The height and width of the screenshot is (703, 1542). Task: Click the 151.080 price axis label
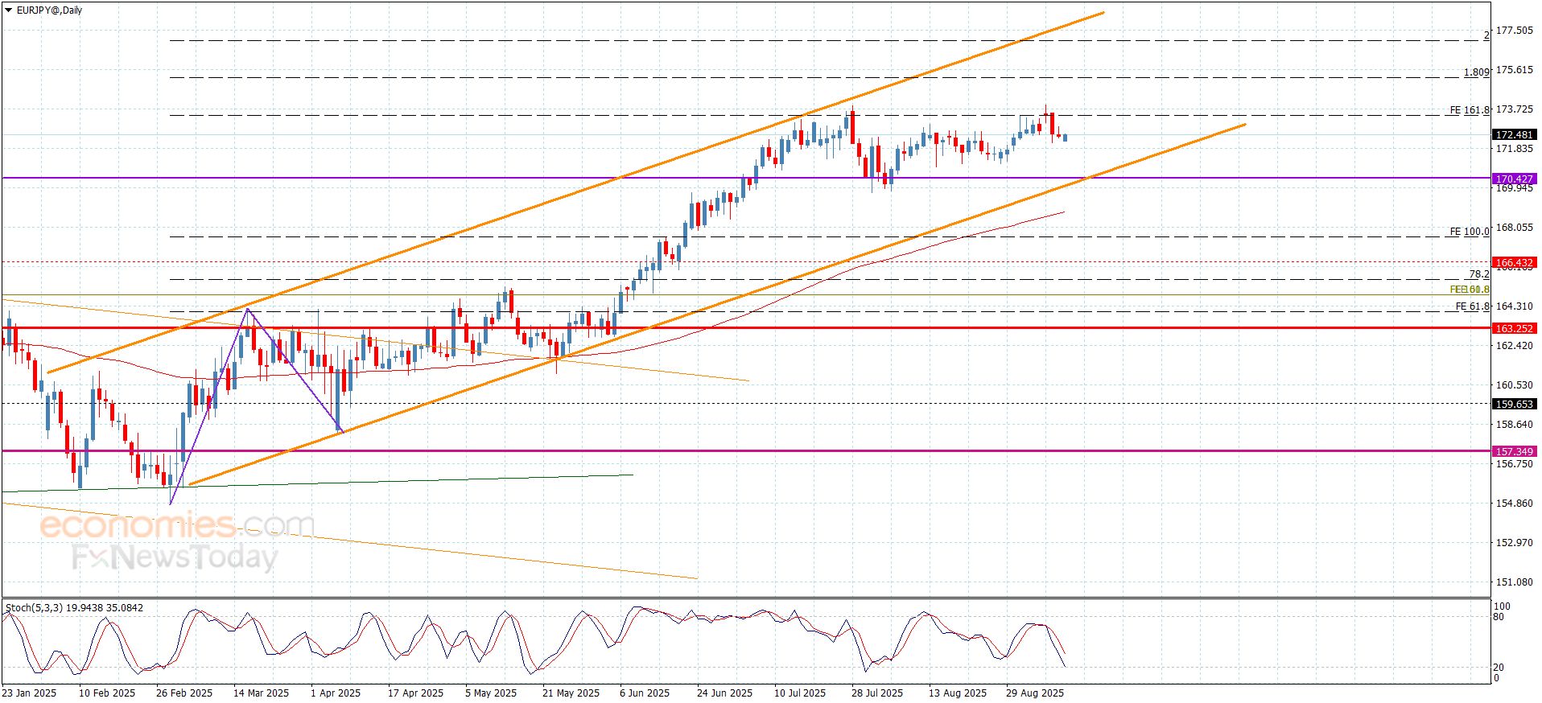tap(1514, 582)
